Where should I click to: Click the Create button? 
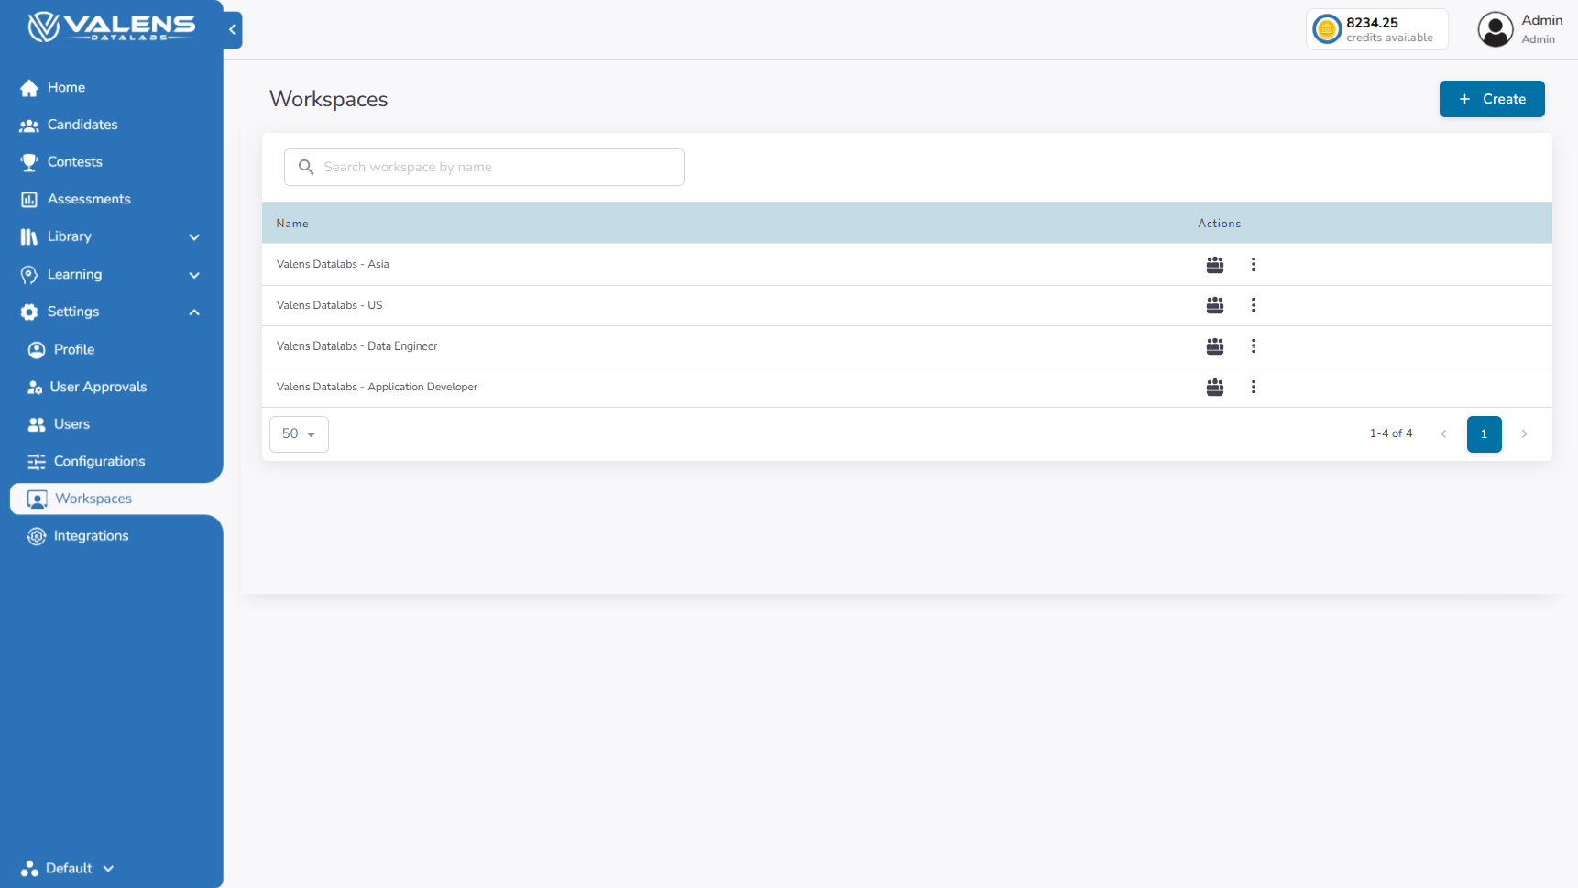click(x=1491, y=98)
